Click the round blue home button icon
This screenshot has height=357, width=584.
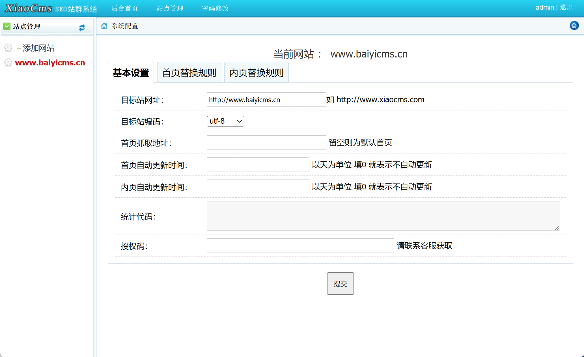coord(574,25)
